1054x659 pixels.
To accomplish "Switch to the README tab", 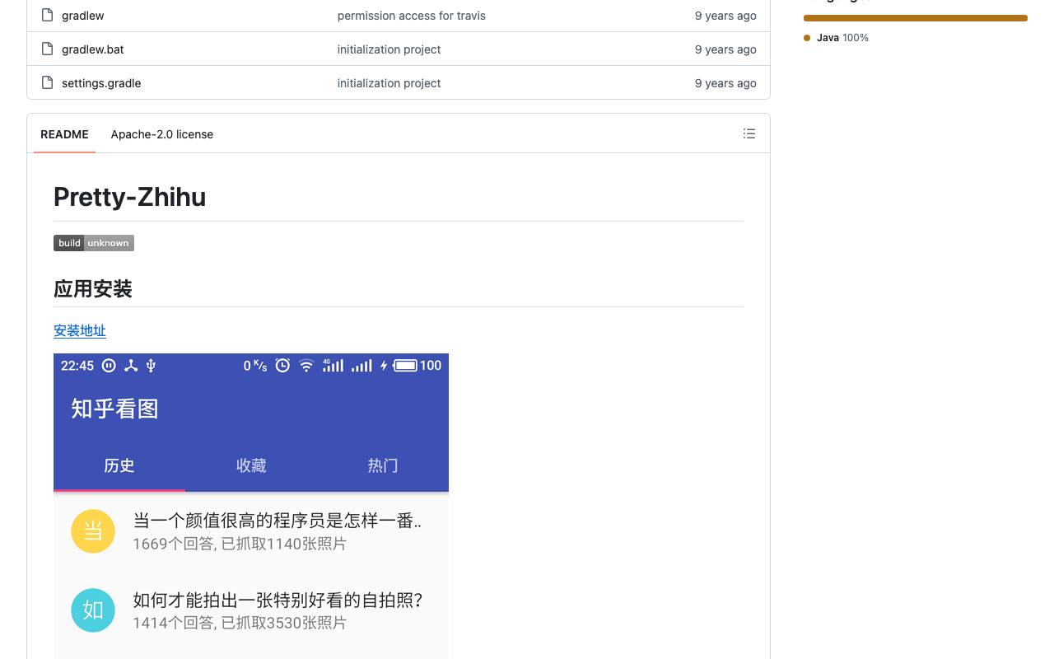I will (x=64, y=134).
